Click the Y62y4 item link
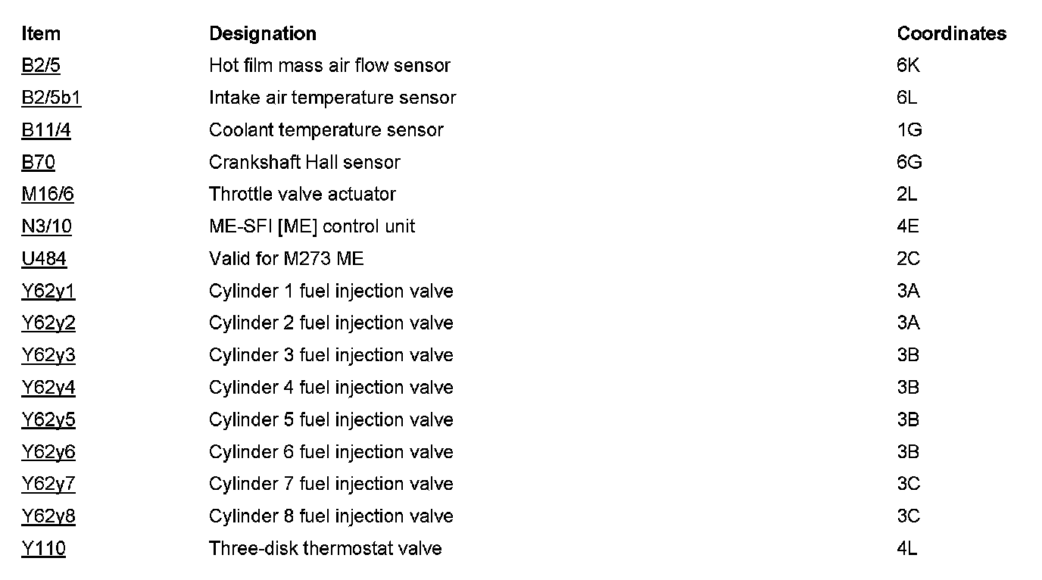This screenshot has width=1042, height=580. click(48, 388)
